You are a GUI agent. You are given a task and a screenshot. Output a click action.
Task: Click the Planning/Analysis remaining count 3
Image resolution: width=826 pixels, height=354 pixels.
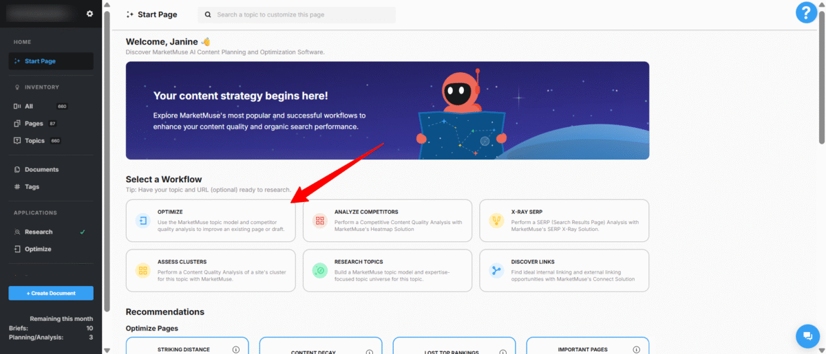tap(91, 337)
